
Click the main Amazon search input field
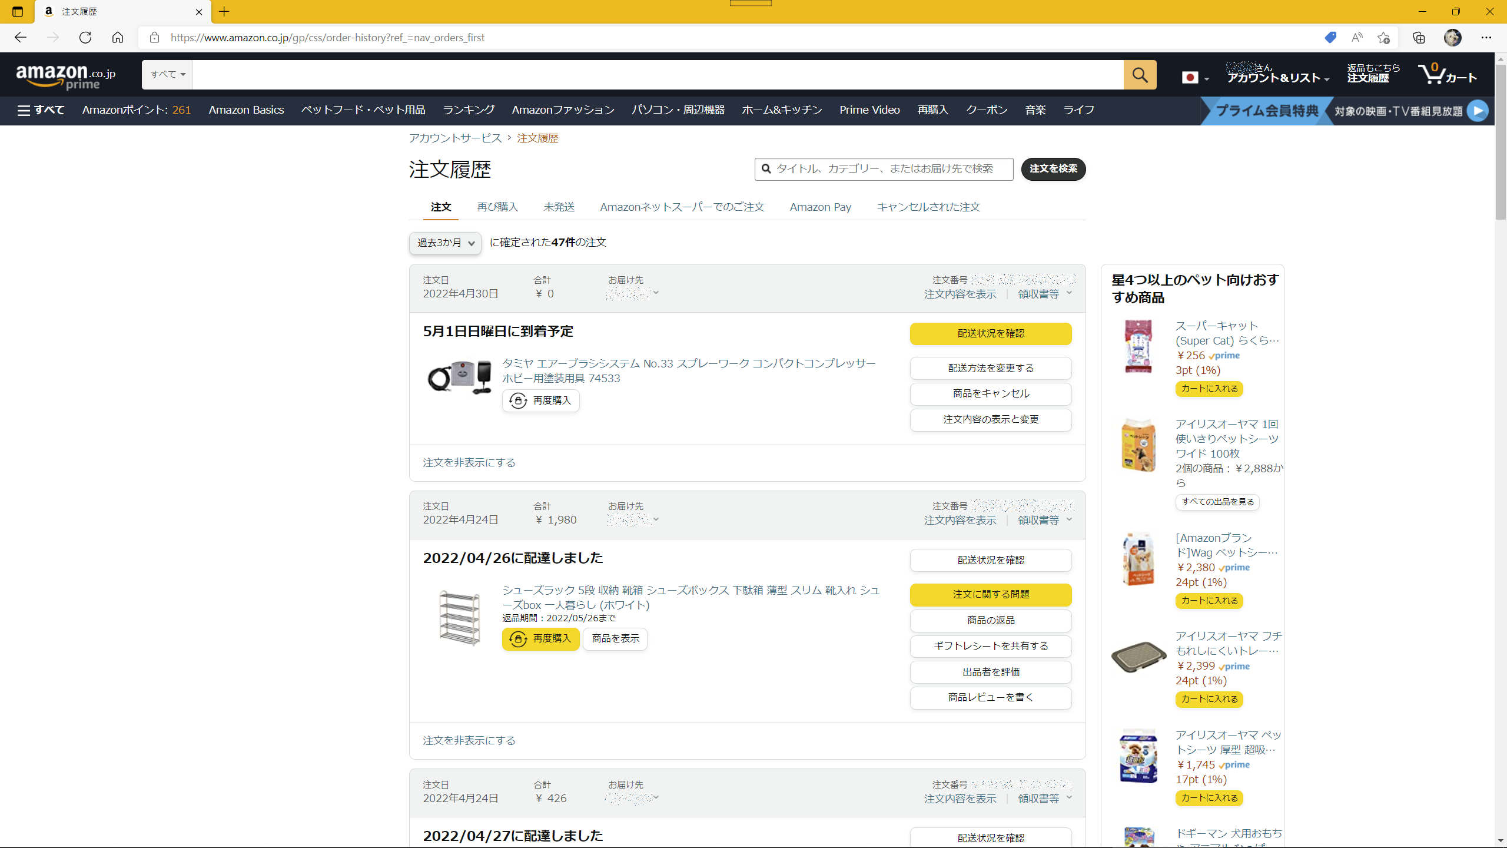pos(658,75)
